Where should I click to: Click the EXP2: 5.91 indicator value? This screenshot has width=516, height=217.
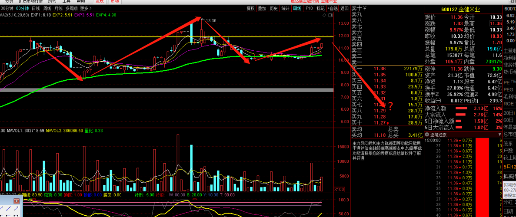pyautogui.click(x=63, y=15)
